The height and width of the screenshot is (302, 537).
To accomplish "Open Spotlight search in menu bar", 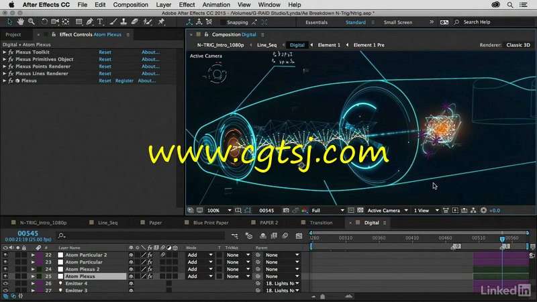I will coord(510,5).
